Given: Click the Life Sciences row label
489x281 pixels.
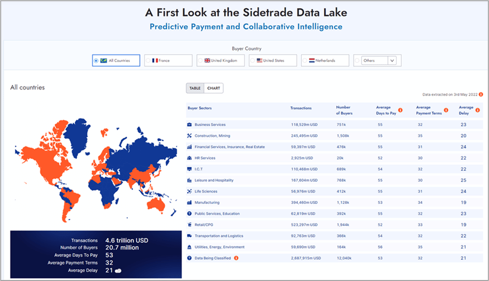Looking at the screenshot, I should [206, 191].
